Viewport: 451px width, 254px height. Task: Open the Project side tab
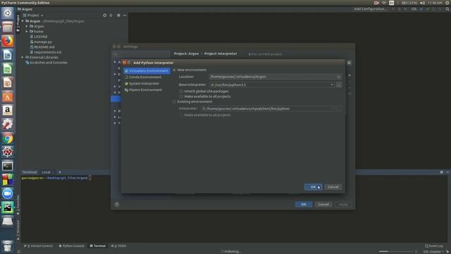18,23
